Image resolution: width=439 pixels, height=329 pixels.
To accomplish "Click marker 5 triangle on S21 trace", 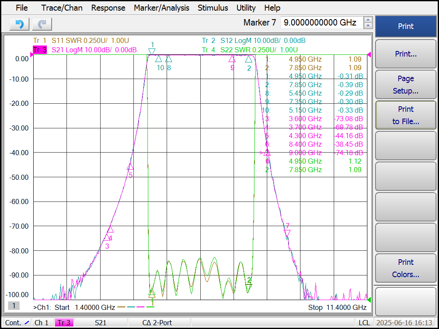I will point(130,167).
